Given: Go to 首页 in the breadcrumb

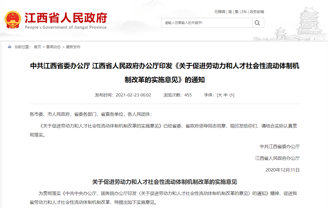Looking at the screenshot, I should tap(37, 47).
